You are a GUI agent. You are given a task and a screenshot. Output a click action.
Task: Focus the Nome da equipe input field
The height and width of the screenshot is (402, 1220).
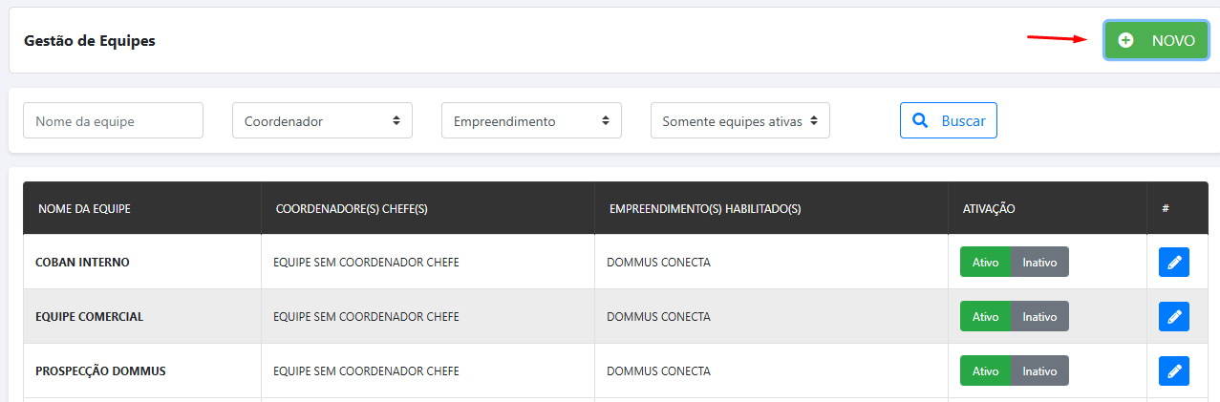[113, 121]
